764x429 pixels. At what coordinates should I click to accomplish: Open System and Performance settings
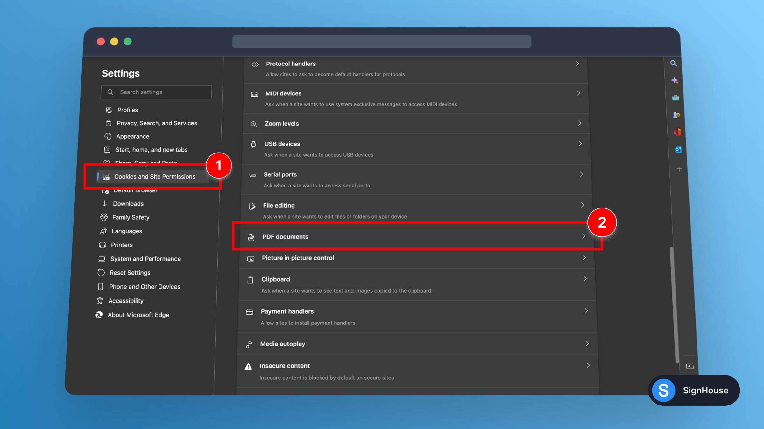coord(145,258)
